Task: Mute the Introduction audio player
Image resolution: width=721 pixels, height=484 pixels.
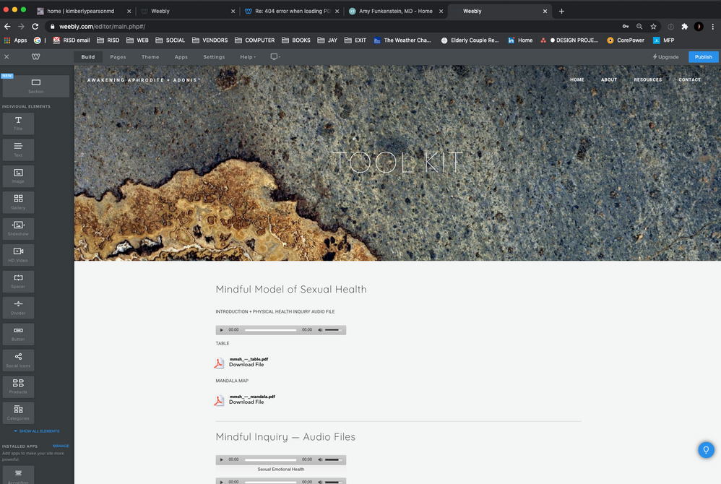Action: [320, 330]
